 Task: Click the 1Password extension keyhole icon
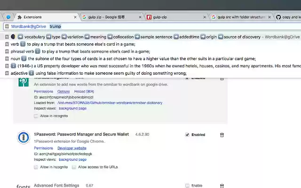[24, 137]
